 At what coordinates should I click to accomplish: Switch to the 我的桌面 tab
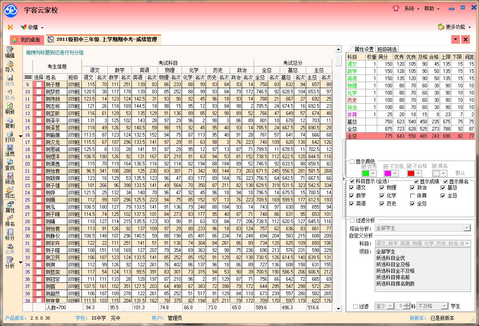(x=27, y=40)
